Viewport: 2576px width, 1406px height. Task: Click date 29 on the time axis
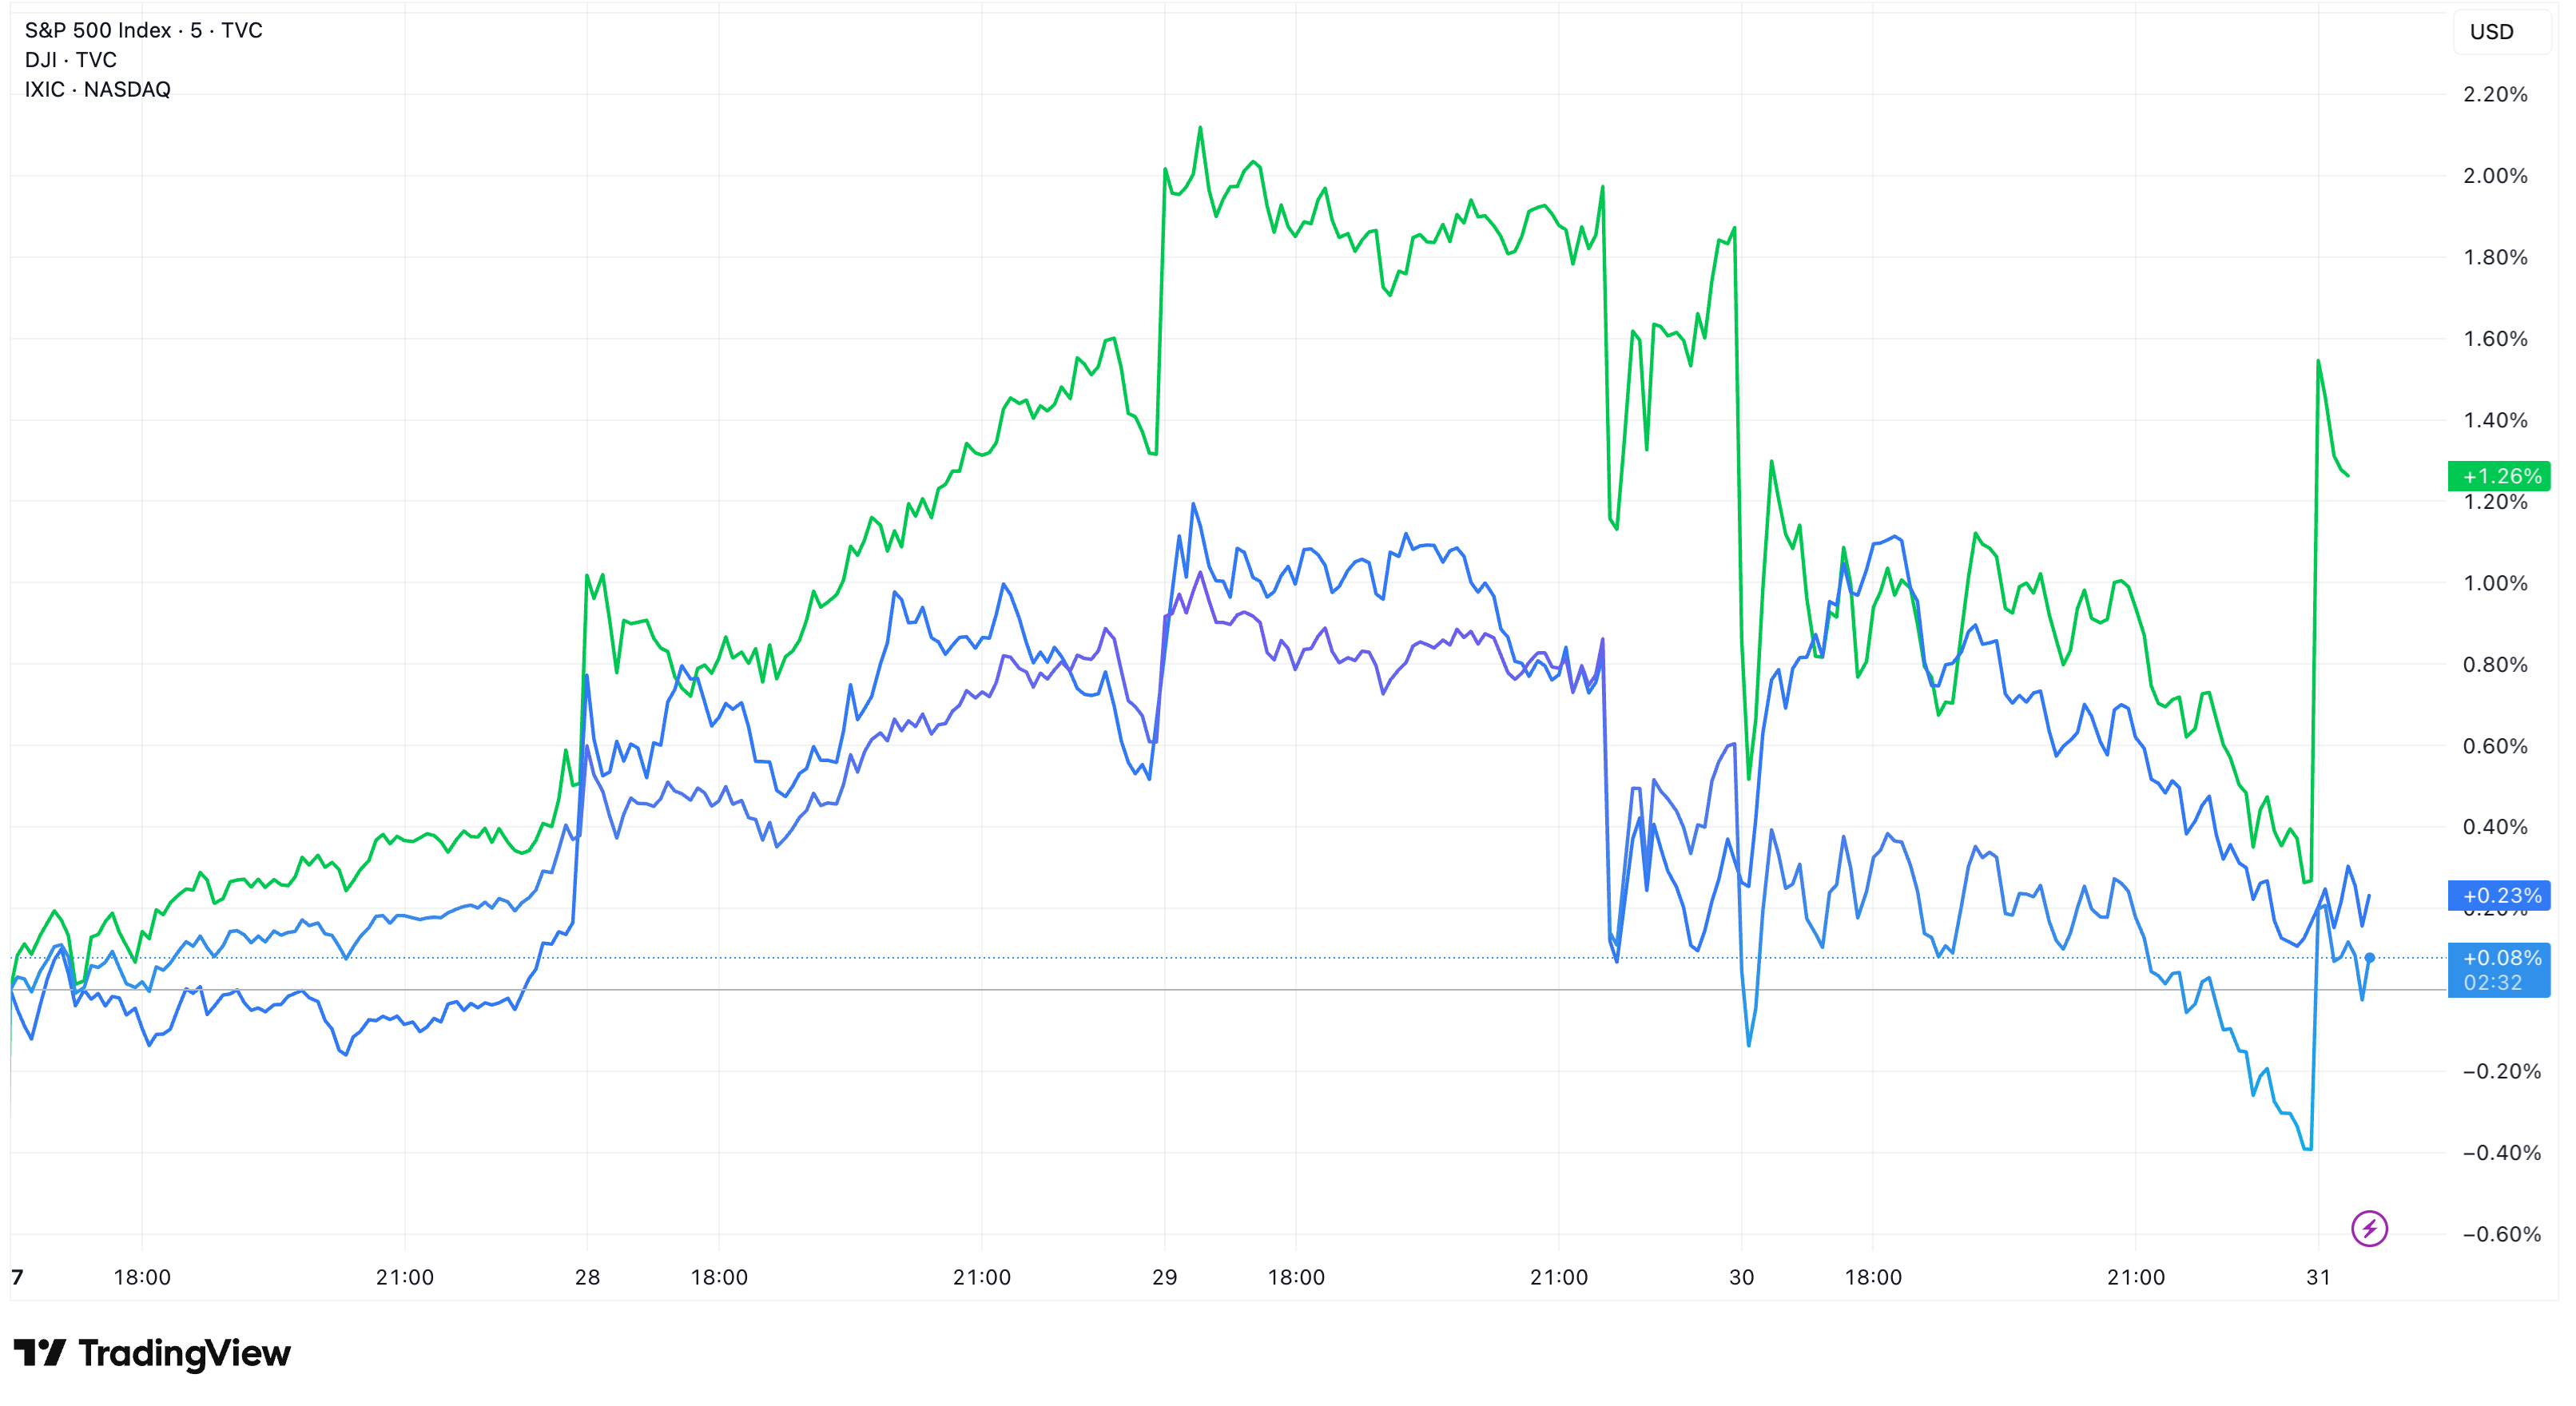(x=1164, y=1277)
